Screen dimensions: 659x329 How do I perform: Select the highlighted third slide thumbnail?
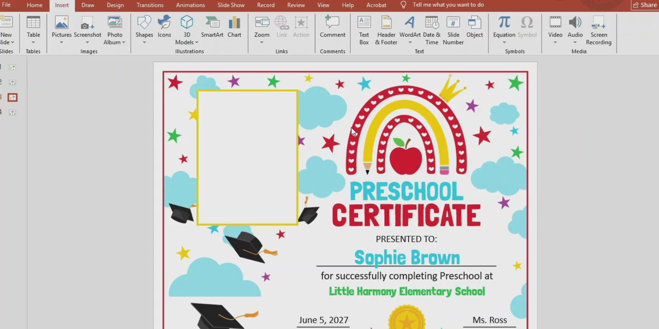pyautogui.click(x=13, y=97)
